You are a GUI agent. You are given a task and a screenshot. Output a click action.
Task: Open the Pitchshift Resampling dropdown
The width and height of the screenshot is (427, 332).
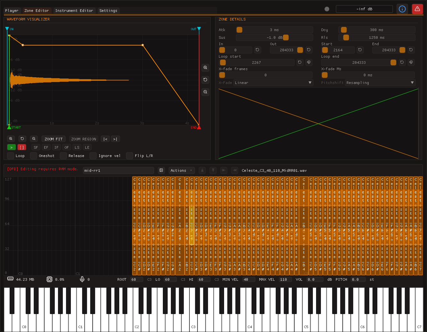point(380,83)
